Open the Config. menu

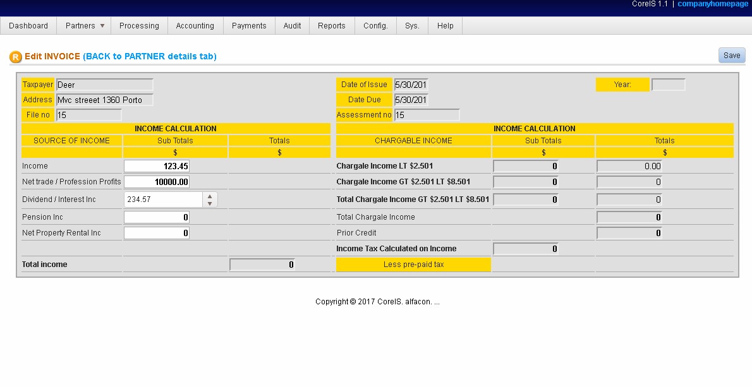coord(375,26)
